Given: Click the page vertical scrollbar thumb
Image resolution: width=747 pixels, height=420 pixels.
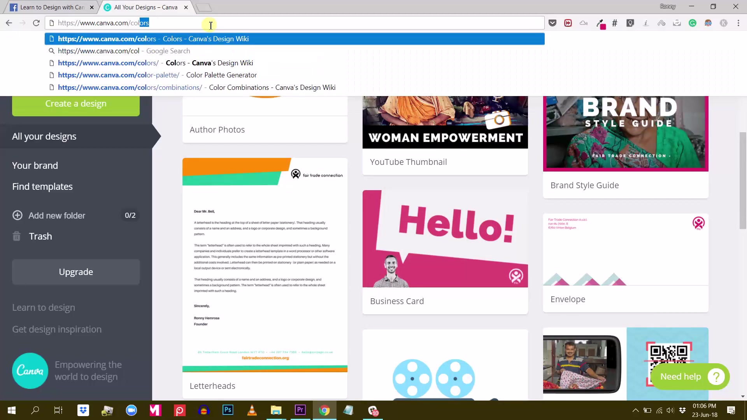Looking at the screenshot, I should click(743, 181).
